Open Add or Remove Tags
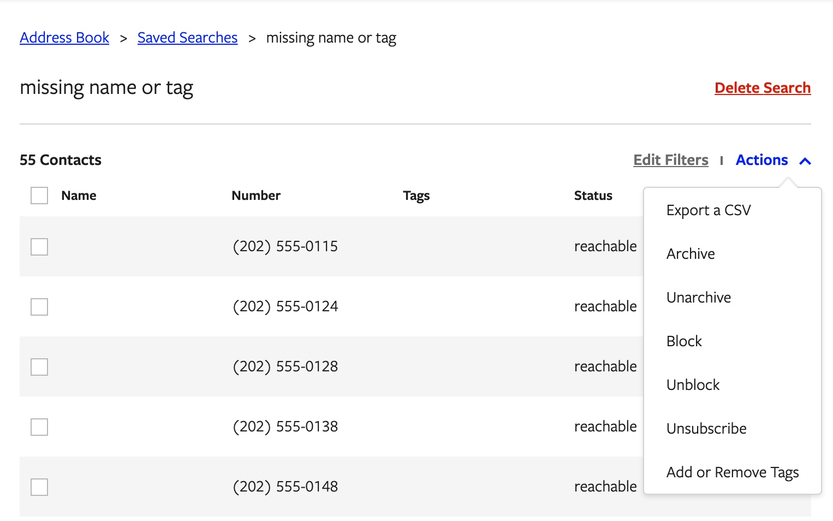The image size is (833, 521). 733,472
